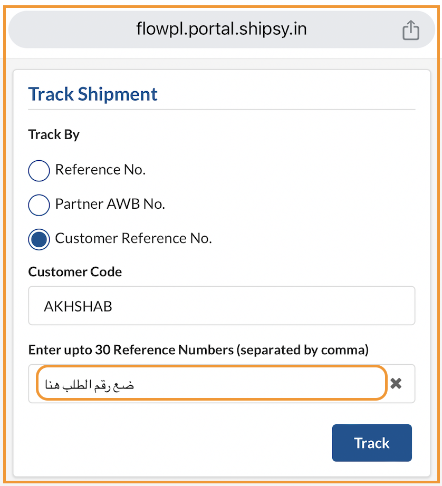Click the Arabic placeholder text in reference field

coord(90,385)
